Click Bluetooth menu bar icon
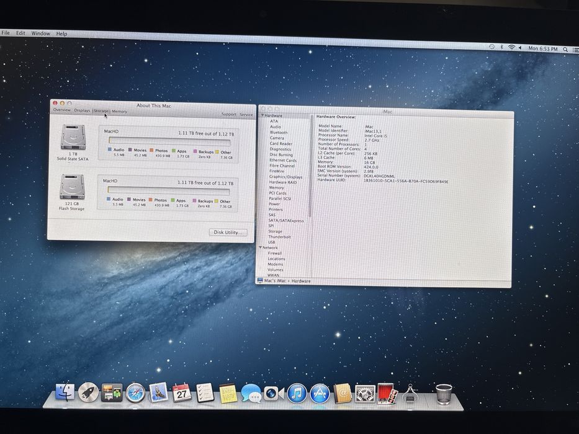The height and width of the screenshot is (434, 579). 501,47
